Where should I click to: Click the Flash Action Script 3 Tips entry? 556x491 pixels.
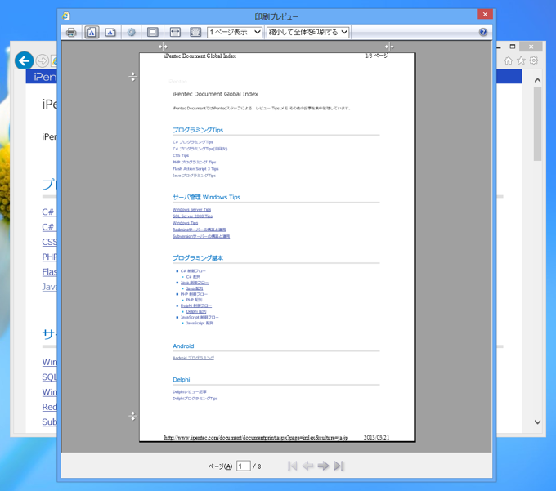(x=195, y=169)
